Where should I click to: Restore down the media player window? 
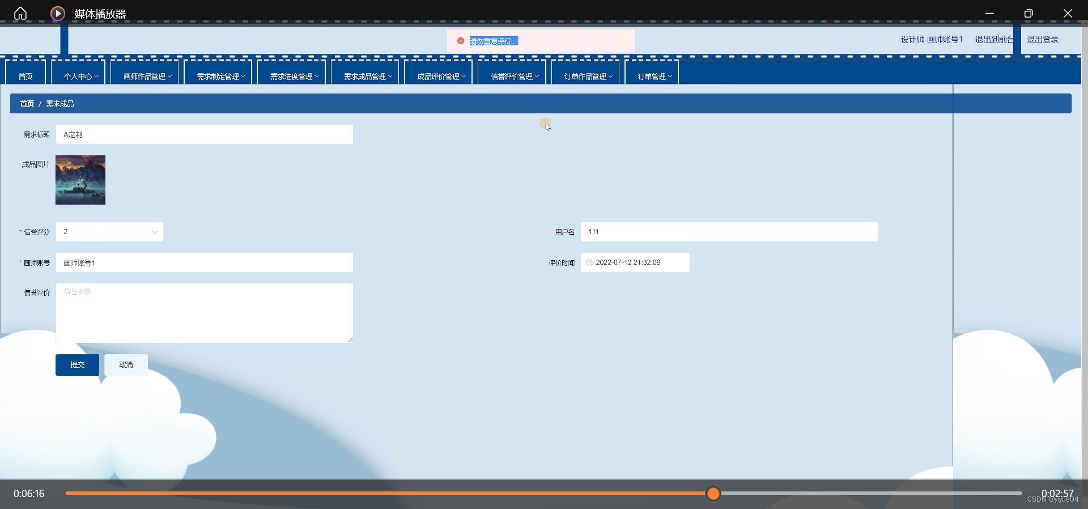(1028, 14)
